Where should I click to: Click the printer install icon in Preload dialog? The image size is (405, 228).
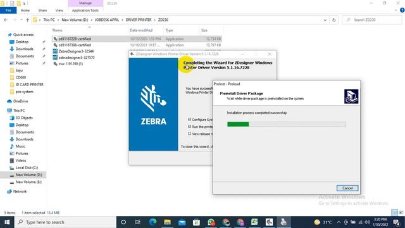351,96
